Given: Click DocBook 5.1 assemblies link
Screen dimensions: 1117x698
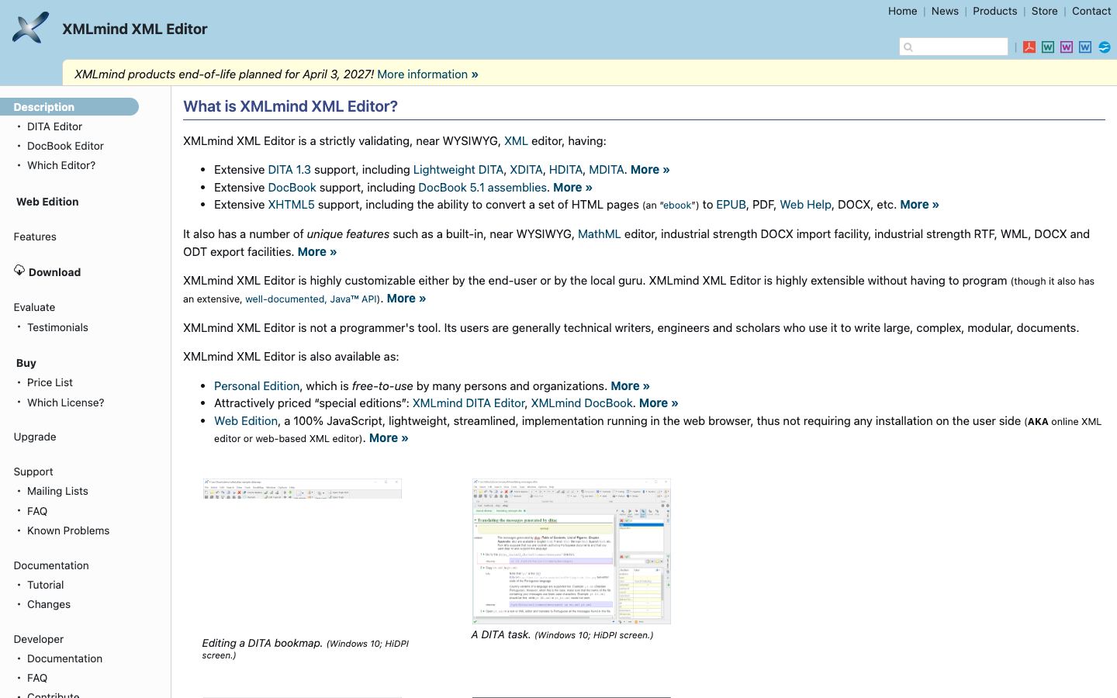Looking at the screenshot, I should tap(482, 188).
